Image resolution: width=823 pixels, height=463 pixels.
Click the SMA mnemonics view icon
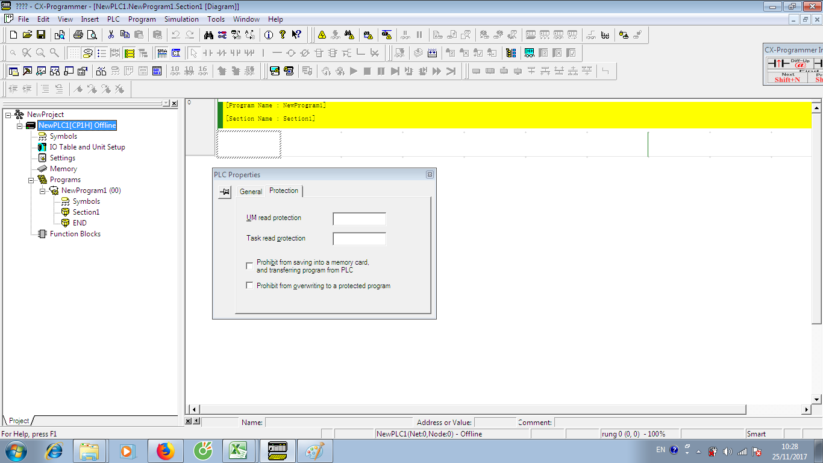coord(161,53)
